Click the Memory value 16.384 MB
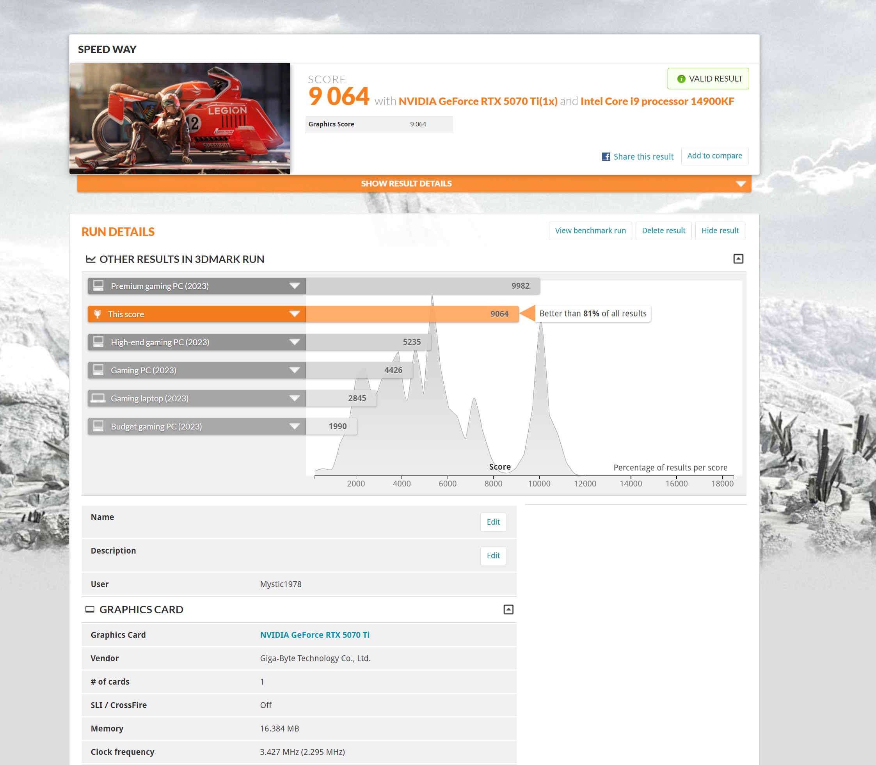876x765 pixels. pos(279,729)
